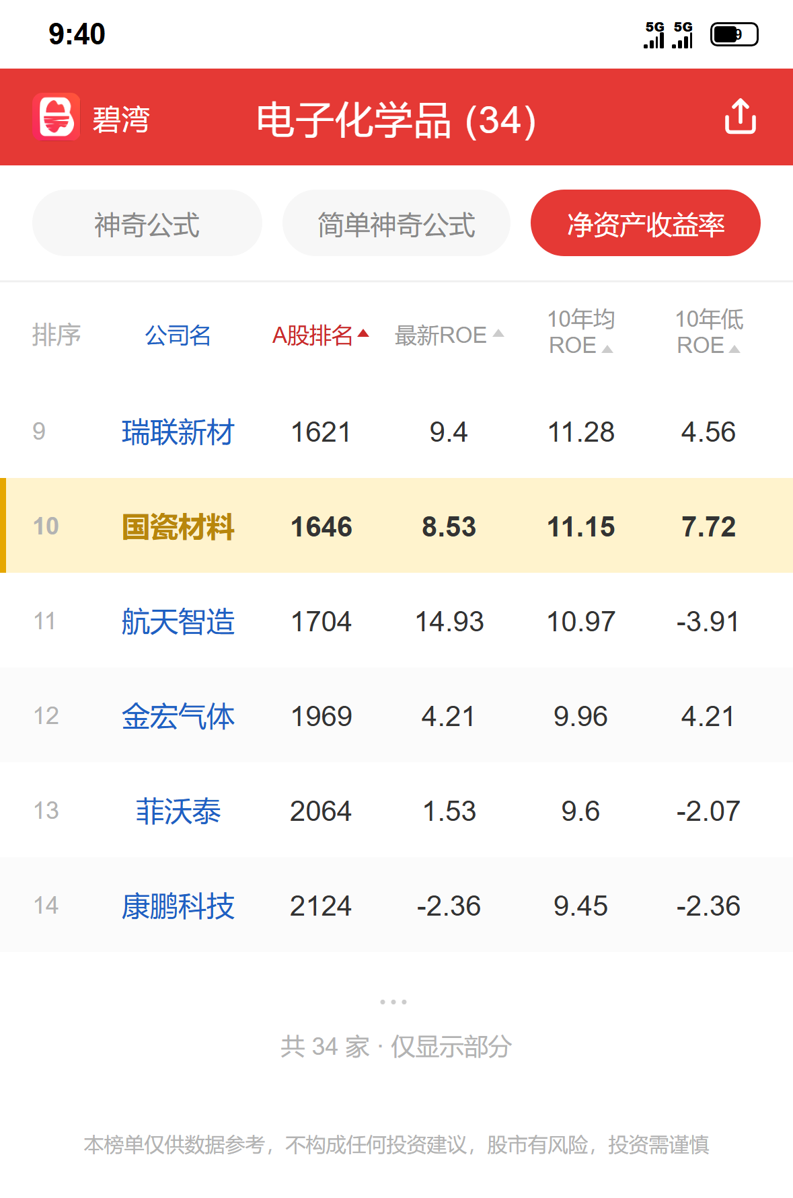Tap the first 5G signal indicator
Screen dimensions: 793x1198
click(x=654, y=34)
